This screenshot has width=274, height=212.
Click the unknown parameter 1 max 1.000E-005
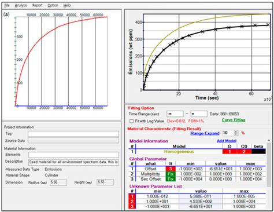pos(244,196)
